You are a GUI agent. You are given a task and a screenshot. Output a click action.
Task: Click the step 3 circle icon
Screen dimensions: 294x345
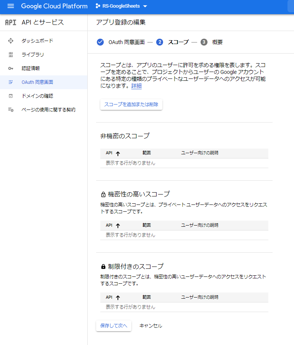[204, 42]
